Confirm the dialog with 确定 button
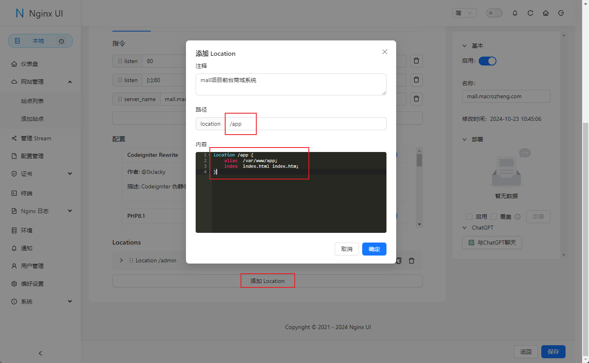589x363 pixels. point(374,249)
